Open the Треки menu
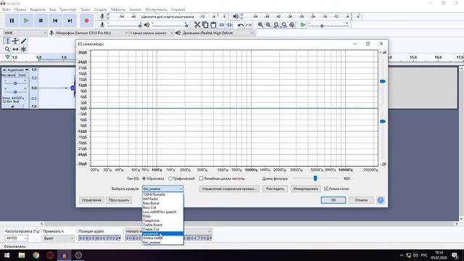The width and height of the screenshot is (464, 261). click(86, 9)
